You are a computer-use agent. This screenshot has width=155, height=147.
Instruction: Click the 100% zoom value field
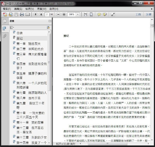(x=72, y=14)
